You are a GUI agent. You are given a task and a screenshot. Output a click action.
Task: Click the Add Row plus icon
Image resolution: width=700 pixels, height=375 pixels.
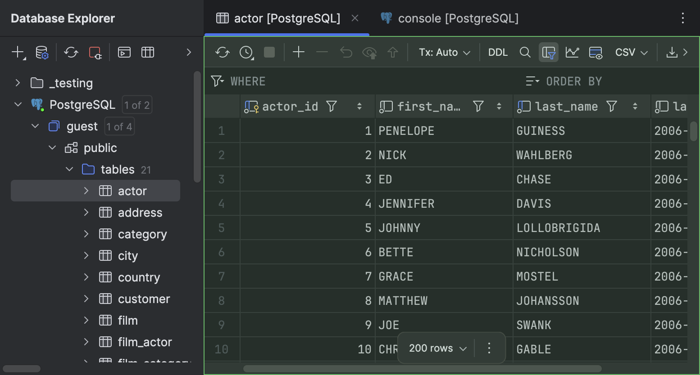pos(299,52)
